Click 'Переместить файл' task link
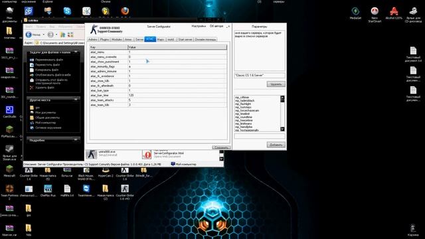Viewport: 425px width, 239px height. (x=47, y=65)
